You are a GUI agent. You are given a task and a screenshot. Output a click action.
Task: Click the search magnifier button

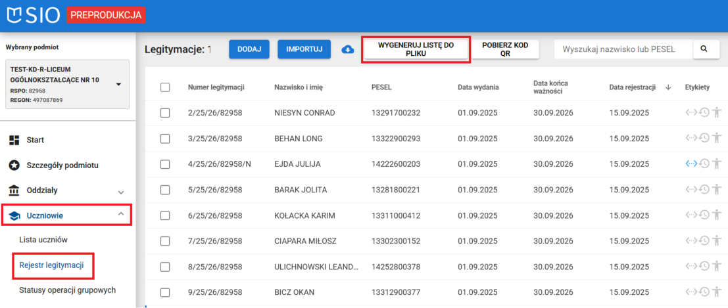point(703,49)
